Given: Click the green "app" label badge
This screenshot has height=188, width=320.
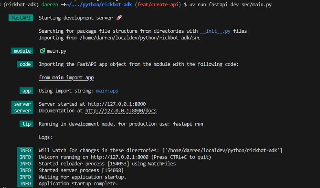Looking at the screenshot, I should 27,91.
